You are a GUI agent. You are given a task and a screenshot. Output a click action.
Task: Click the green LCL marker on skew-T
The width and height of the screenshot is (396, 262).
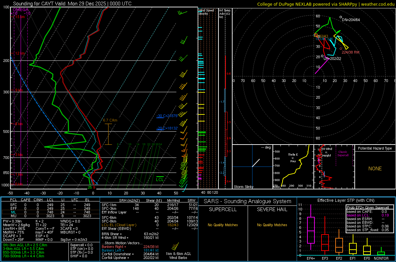pyautogui.click(x=160, y=179)
